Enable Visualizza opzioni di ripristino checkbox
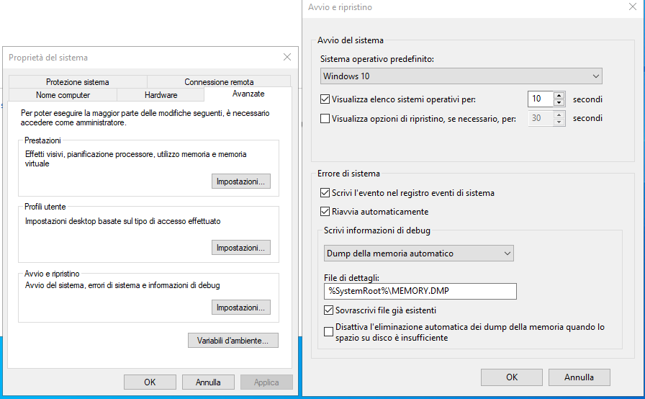The width and height of the screenshot is (645, 399). (x=325, y=119)
